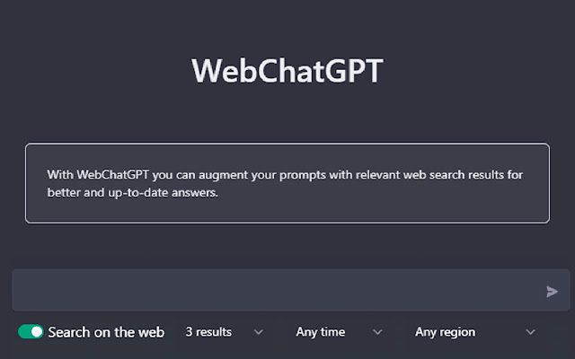Click the chevron beside "3 results"
575x359 pixels.
click(x=259, y=332)
